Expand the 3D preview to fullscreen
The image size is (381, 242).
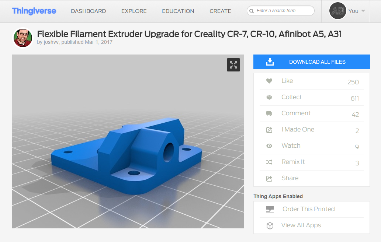click(233, 65)
